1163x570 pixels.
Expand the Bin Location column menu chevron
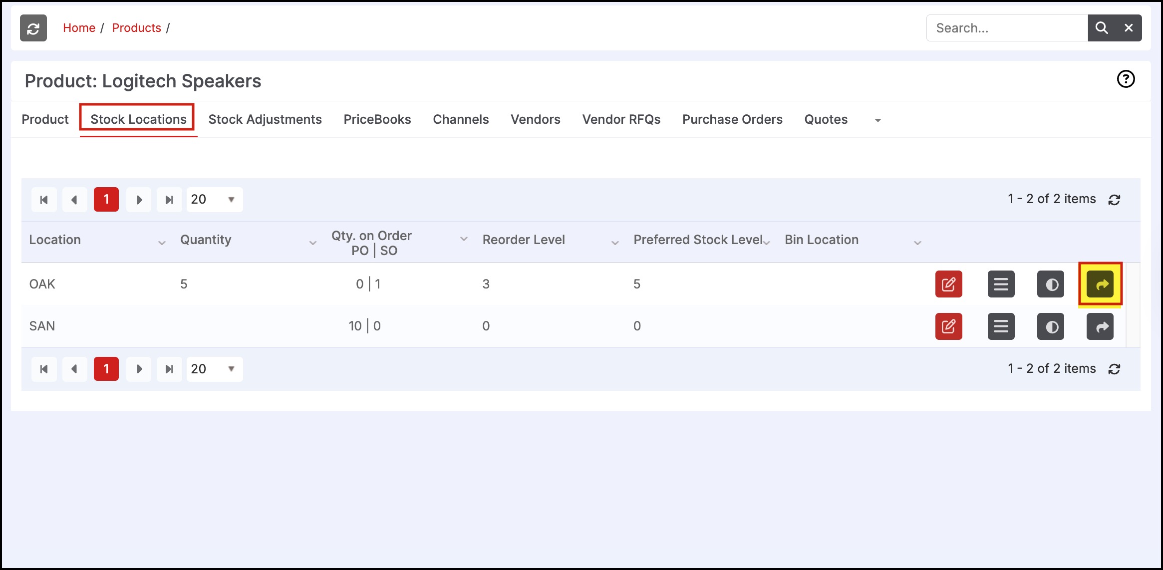coord(917,243)
